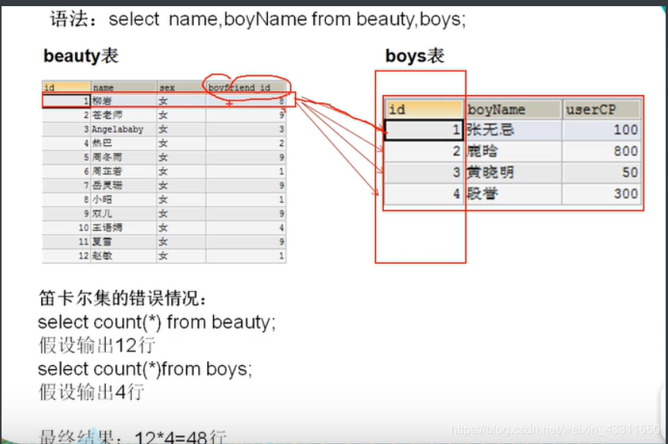Viewport: 668px width, 444px height.
Task: Click the sex cell '女' in Angelababy row
Action: point(181,129)
